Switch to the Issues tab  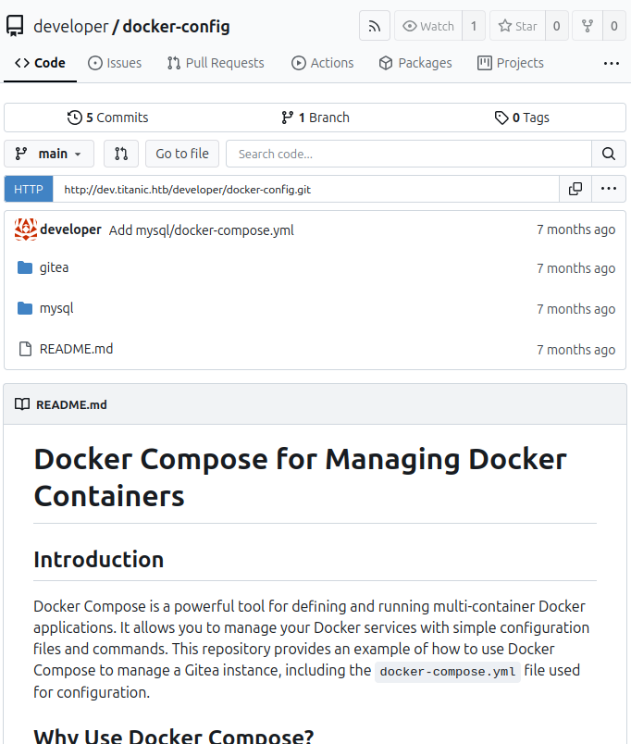pyautogui.click(x=115, y=63)
